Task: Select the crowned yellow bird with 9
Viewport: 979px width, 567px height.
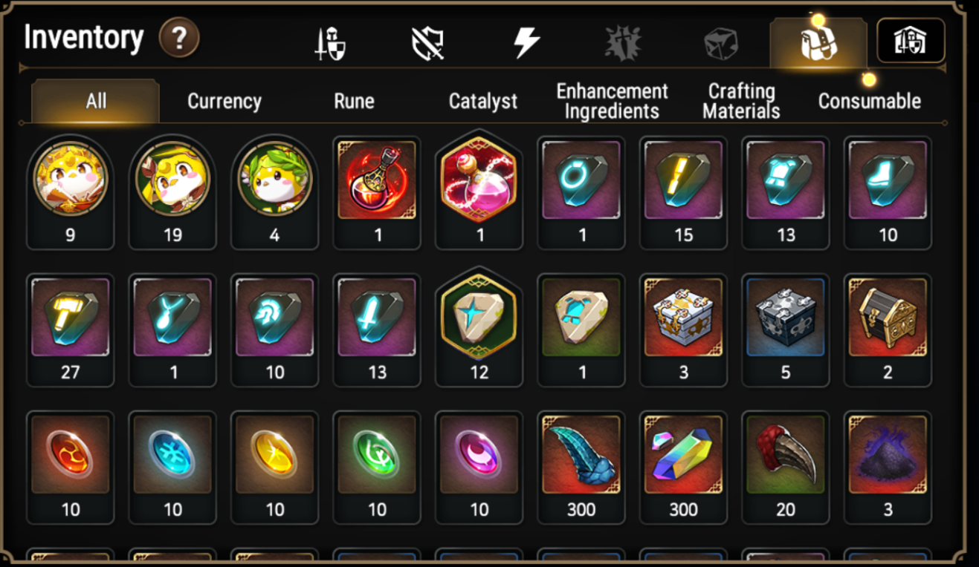Action: pos(71,192)
